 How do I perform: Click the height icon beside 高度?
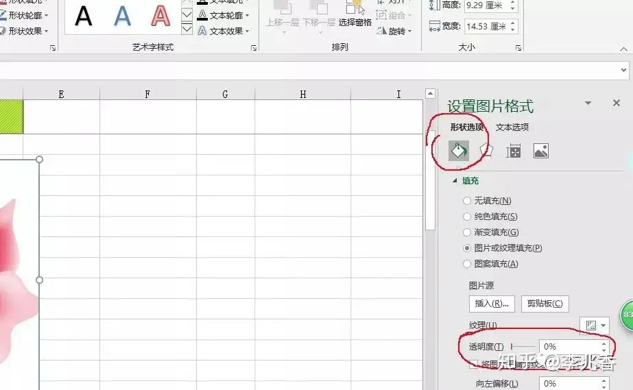pos(434,5)
